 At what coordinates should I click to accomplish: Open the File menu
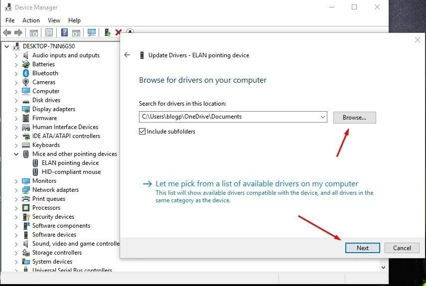click(10, 20)
